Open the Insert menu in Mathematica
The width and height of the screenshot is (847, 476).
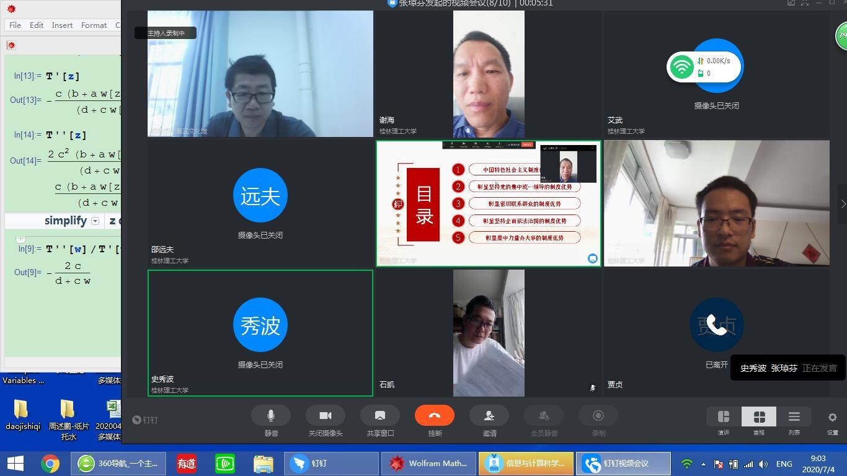(x=62, y=25)
